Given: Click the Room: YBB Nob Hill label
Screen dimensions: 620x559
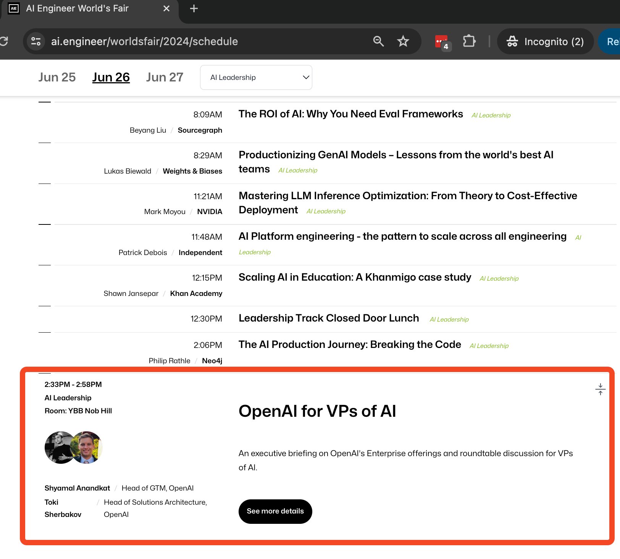Looking at the screenshot, I should 78,411.
